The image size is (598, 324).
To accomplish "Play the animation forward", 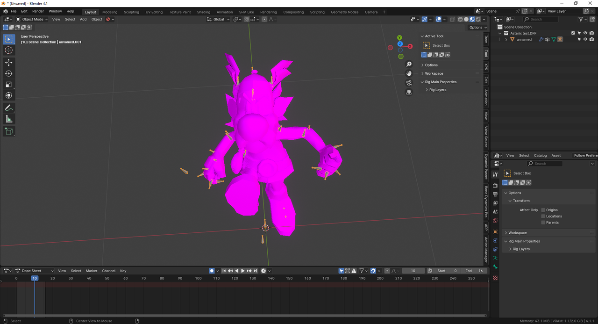I will (243, 271).
